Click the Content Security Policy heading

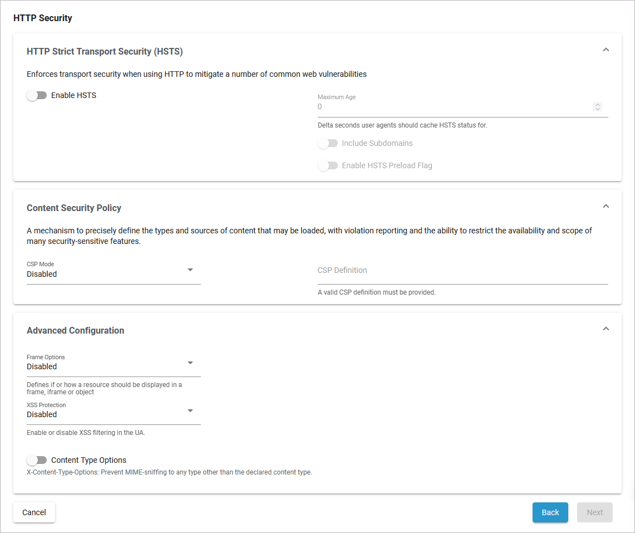[x=74, y=208]
